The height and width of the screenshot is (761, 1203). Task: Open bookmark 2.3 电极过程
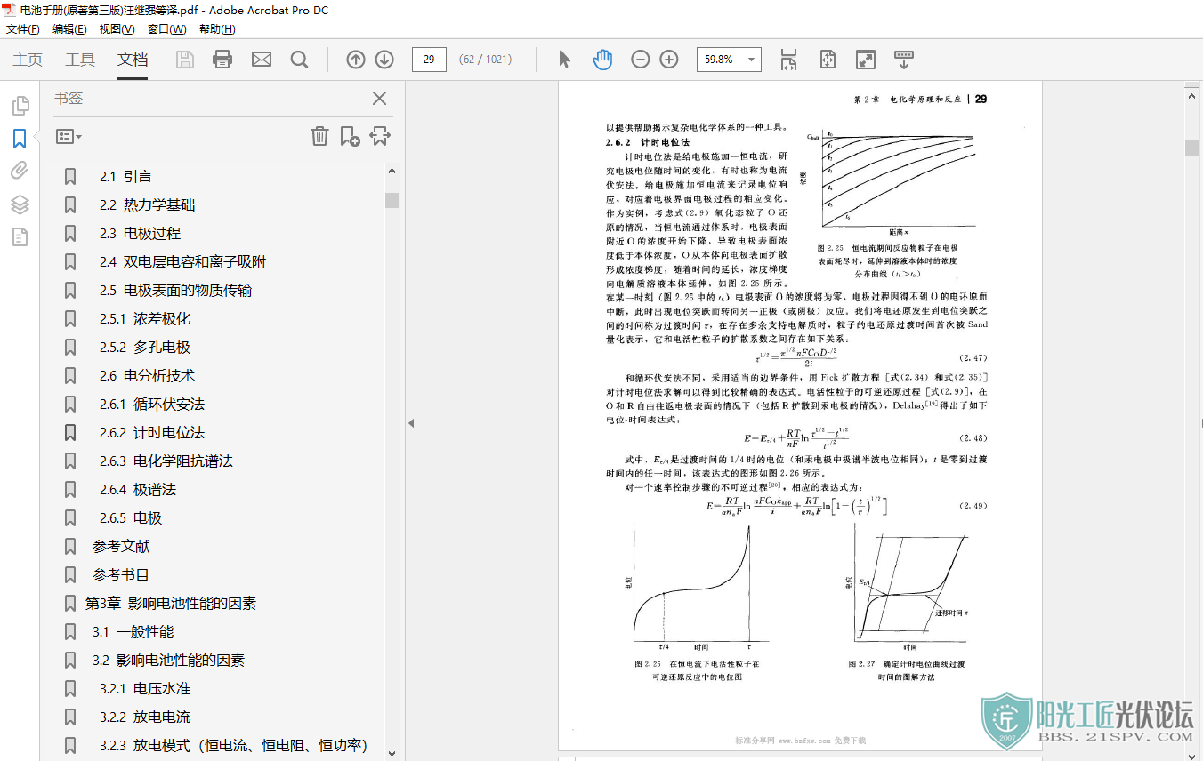pos(140,234)
